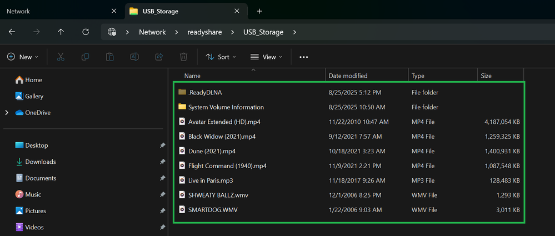Click the file icon of Dune (2021).mp4
The height and width of the screenshot is (236, 555).
point(182,151)
